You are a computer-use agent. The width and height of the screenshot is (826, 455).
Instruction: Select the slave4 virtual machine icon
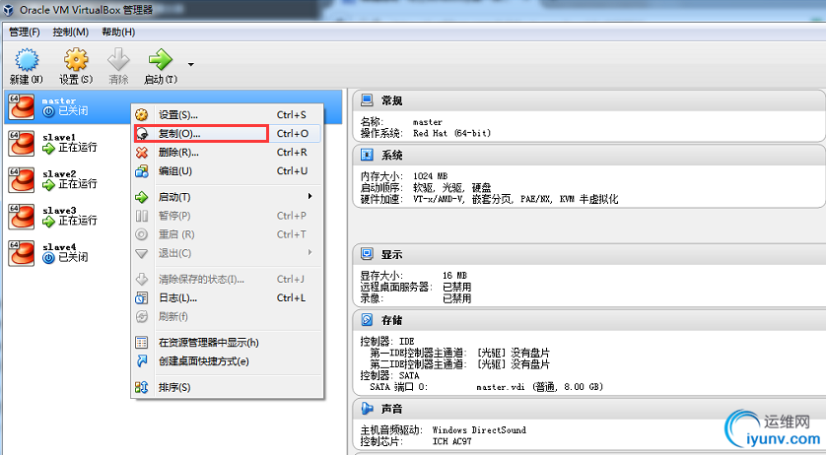[x=22, y=253]
